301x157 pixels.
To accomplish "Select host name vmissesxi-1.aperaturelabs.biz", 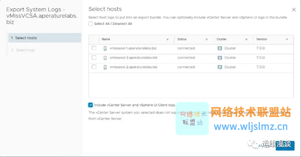I will 133,48.
